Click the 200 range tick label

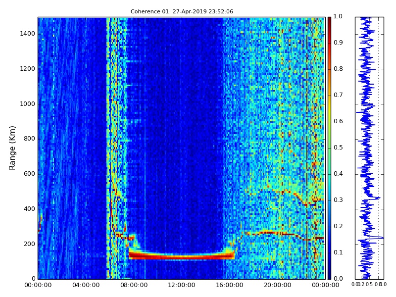click(30, 244)
